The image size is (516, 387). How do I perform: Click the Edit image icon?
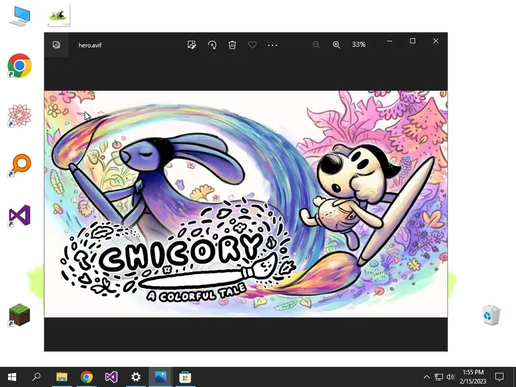[x=191, y=45]
